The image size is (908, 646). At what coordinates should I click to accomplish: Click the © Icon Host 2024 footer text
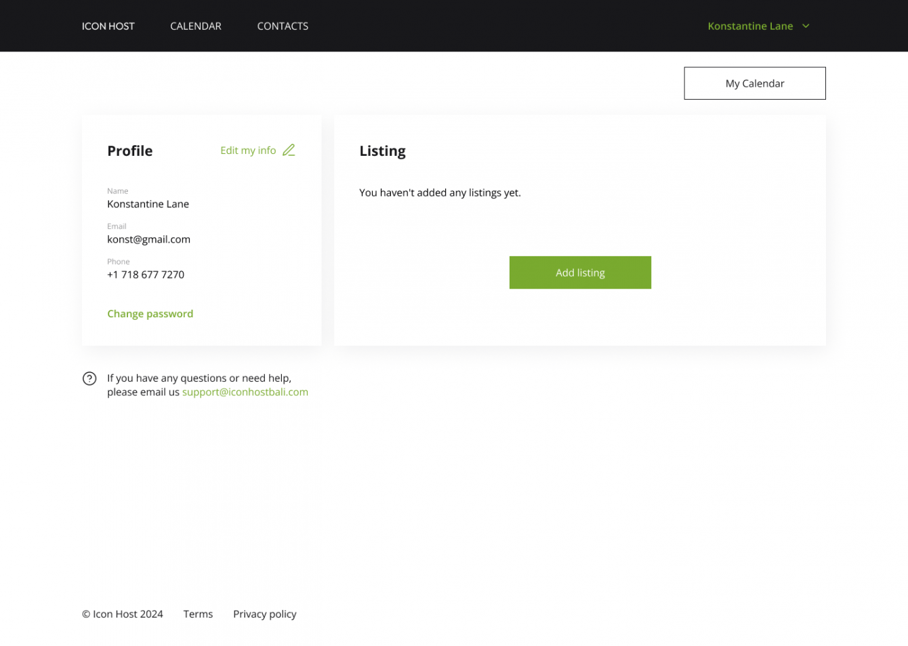pos(123,614)
